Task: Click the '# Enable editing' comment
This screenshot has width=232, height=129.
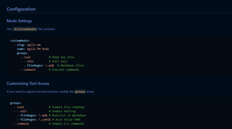Action: click(62, 111)
